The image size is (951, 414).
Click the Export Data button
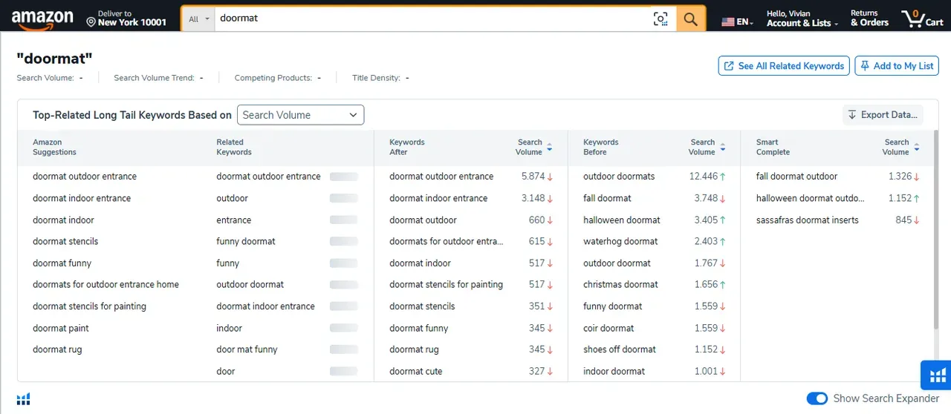point(883,115)
